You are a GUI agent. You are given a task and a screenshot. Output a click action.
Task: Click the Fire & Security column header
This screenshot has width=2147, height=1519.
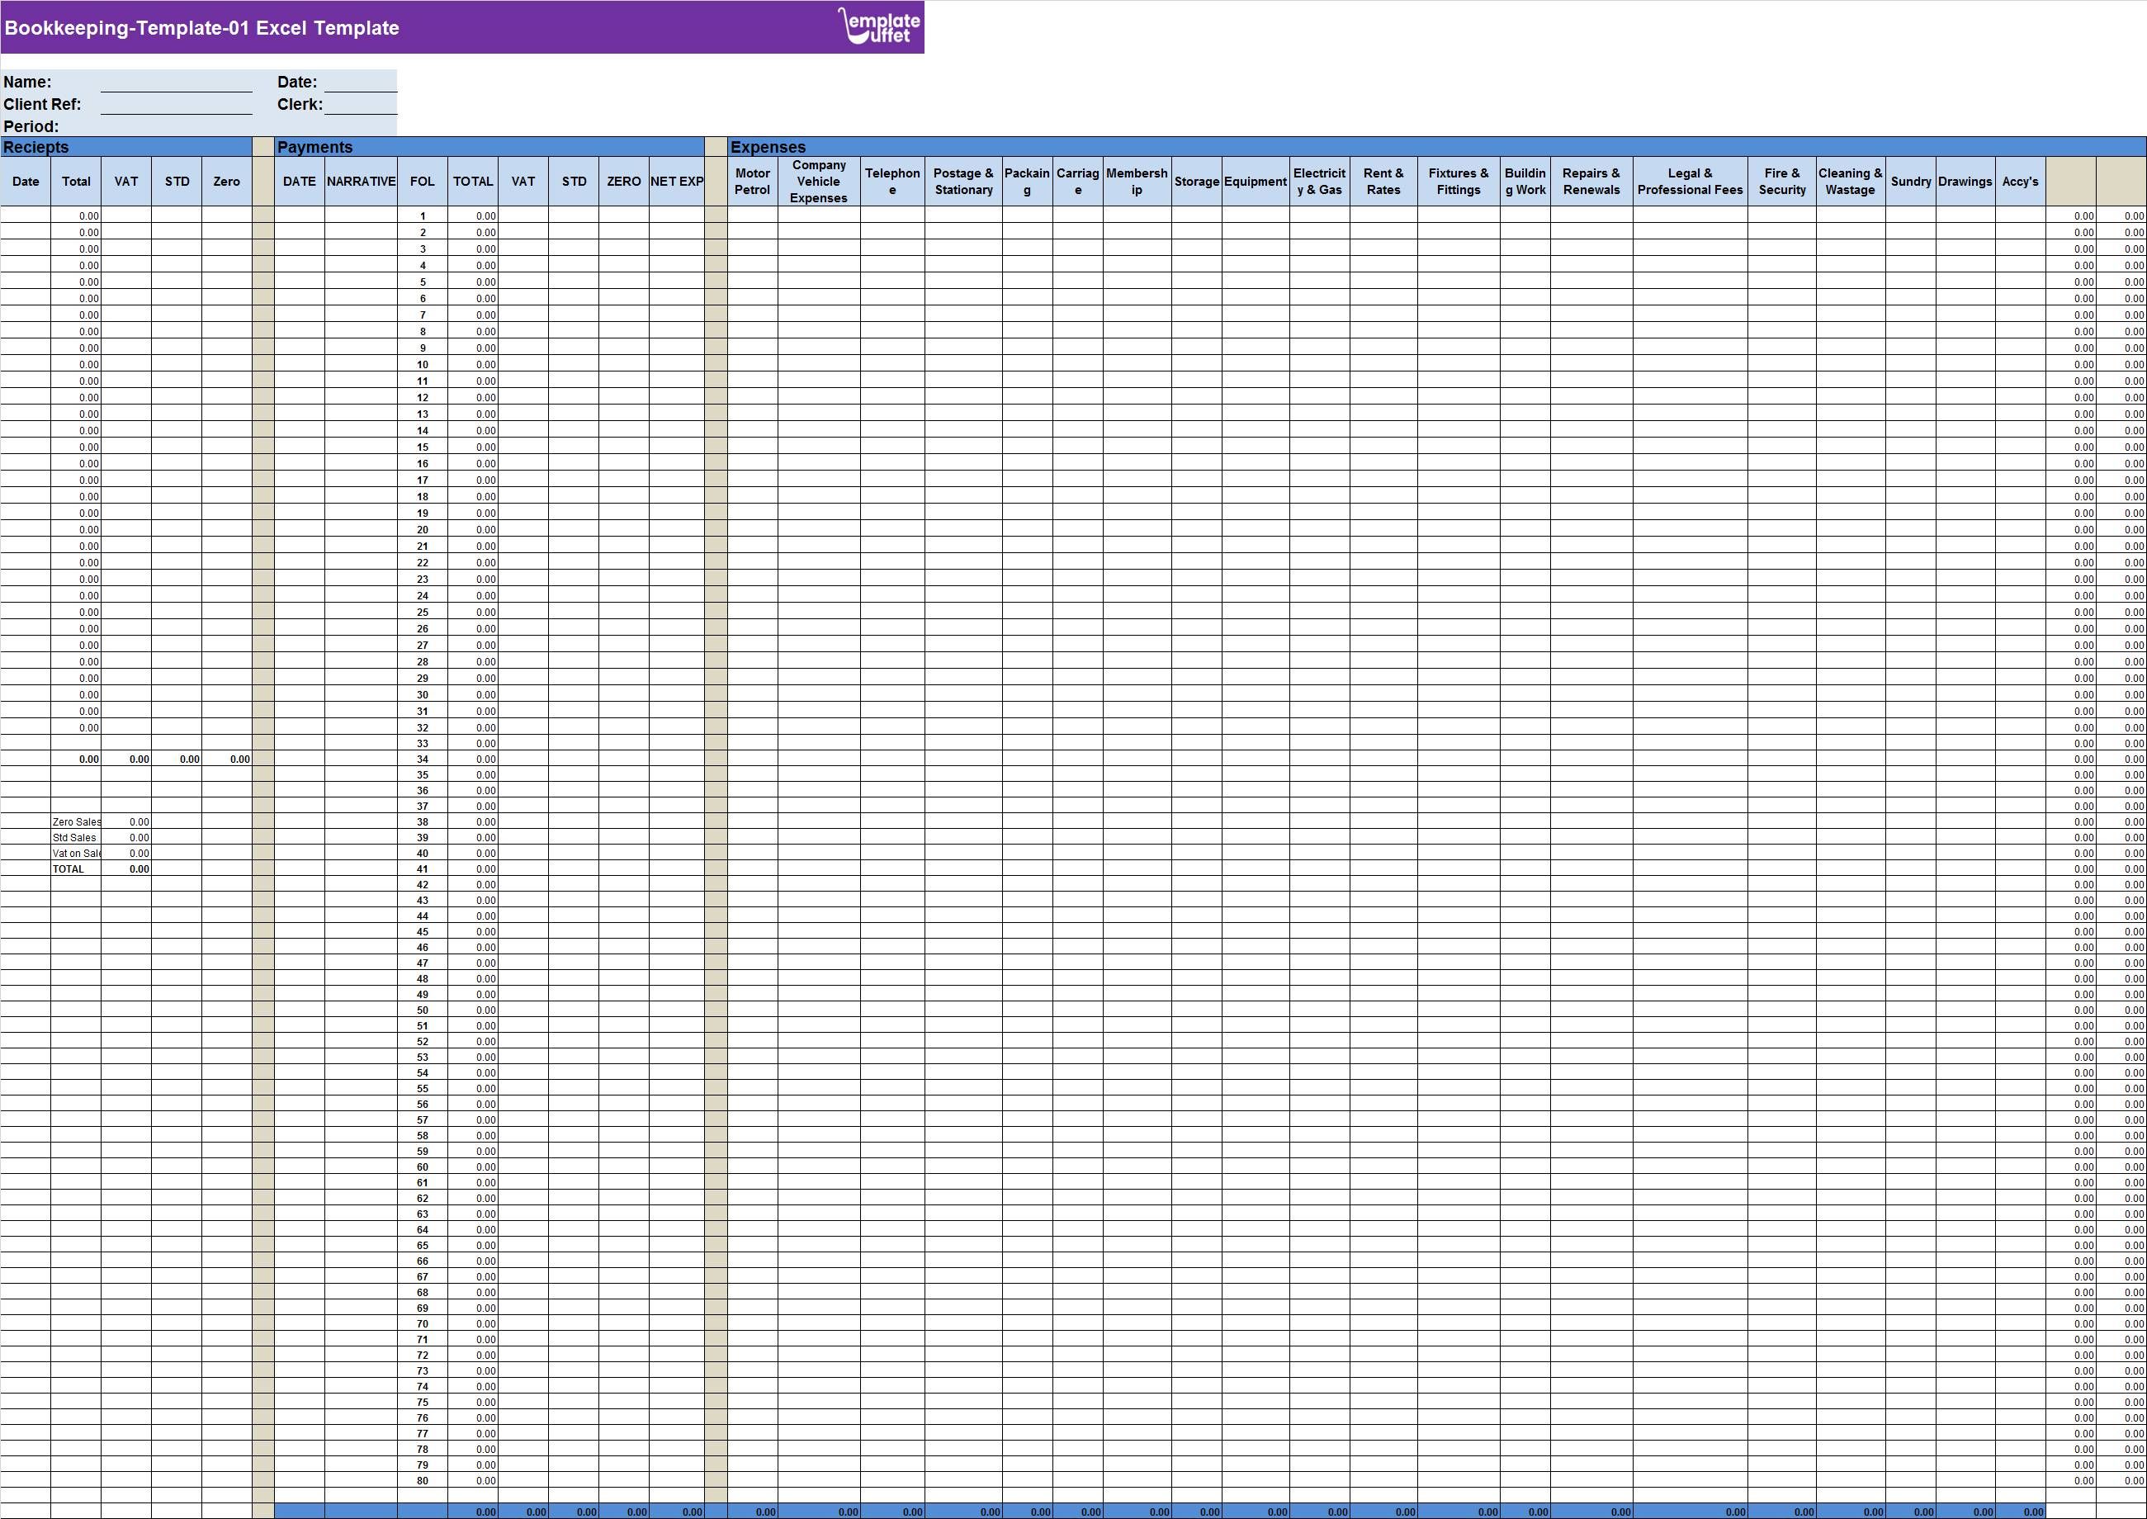1782,181
